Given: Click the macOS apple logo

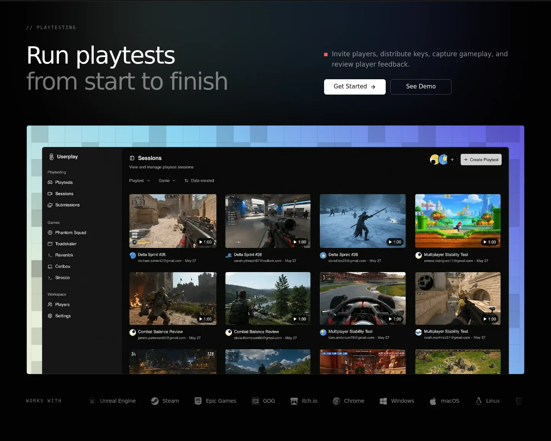Looking at the screenshot, I should [433, 401].
